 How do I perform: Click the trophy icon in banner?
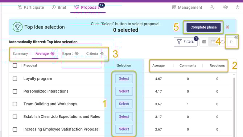17,27
